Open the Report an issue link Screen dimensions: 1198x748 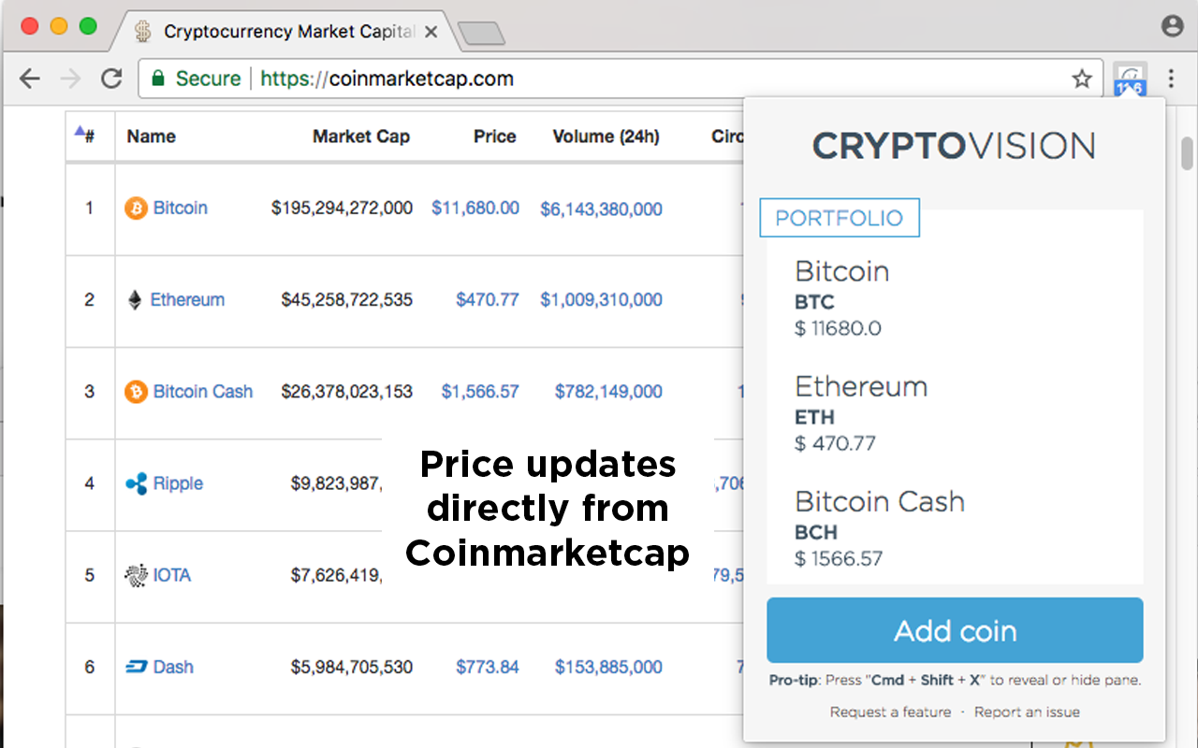[1027, 712]
